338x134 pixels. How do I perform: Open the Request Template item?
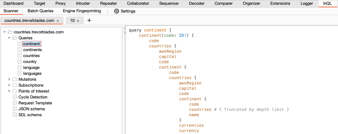coord(35,103)
